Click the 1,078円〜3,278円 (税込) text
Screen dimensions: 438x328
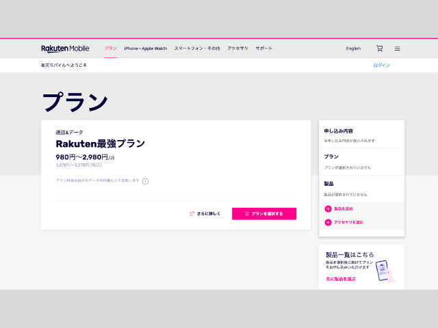(x=79, y=165)
